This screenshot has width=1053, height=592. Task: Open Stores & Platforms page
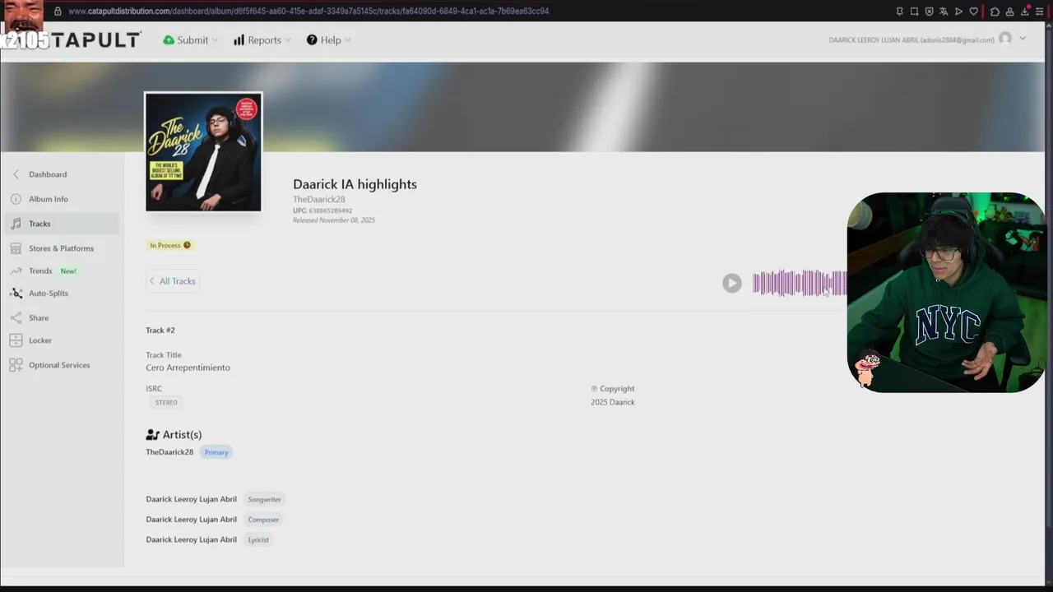61,248
